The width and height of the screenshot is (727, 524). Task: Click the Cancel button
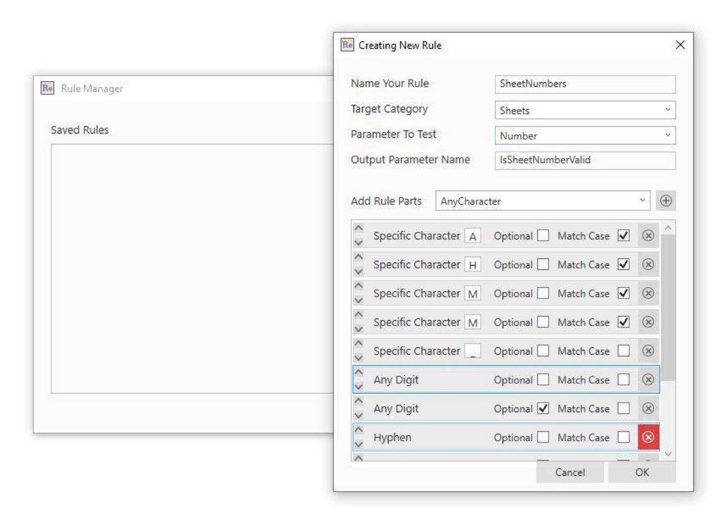coord(570,473)
